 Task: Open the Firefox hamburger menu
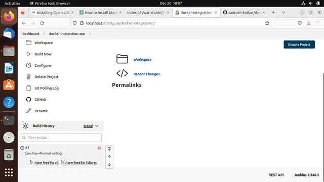pyautogui.click(x=318, y=23)
